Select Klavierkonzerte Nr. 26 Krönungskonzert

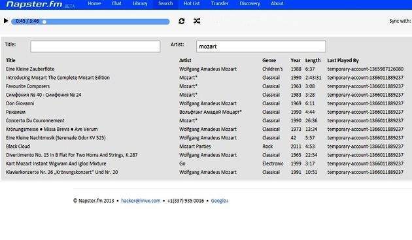tap(61, 172)
